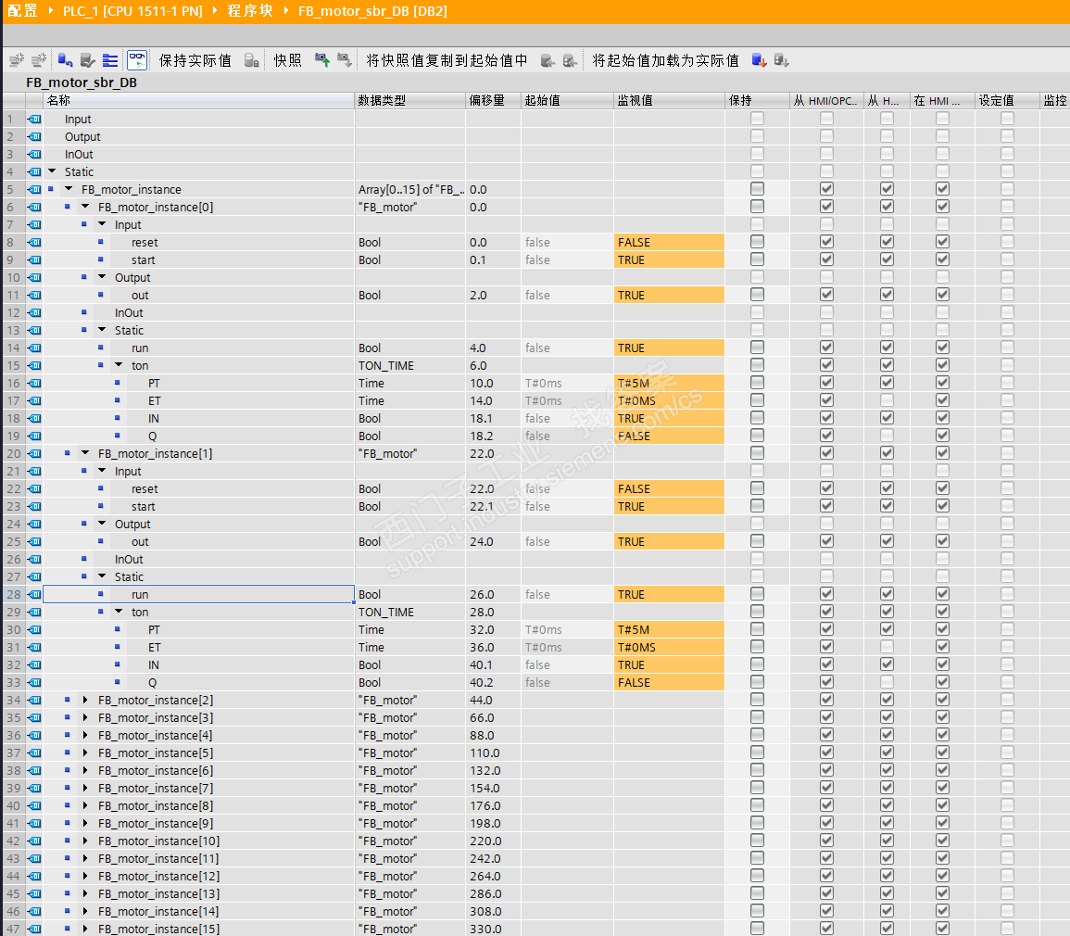This screenshot has width=1070, height=936.
Task: Click the 快照 button label
Action: pyautogui.click(x=288, y=60)
